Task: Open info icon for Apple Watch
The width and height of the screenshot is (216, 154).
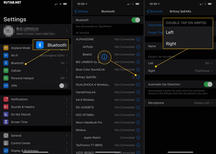Action: point(138,138)
